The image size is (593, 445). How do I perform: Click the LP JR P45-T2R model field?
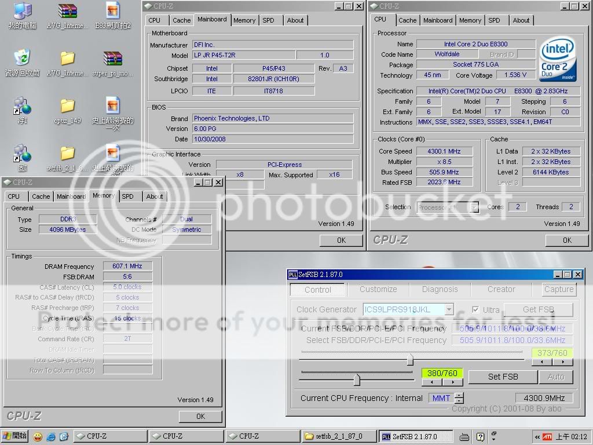tap(244, 55)
